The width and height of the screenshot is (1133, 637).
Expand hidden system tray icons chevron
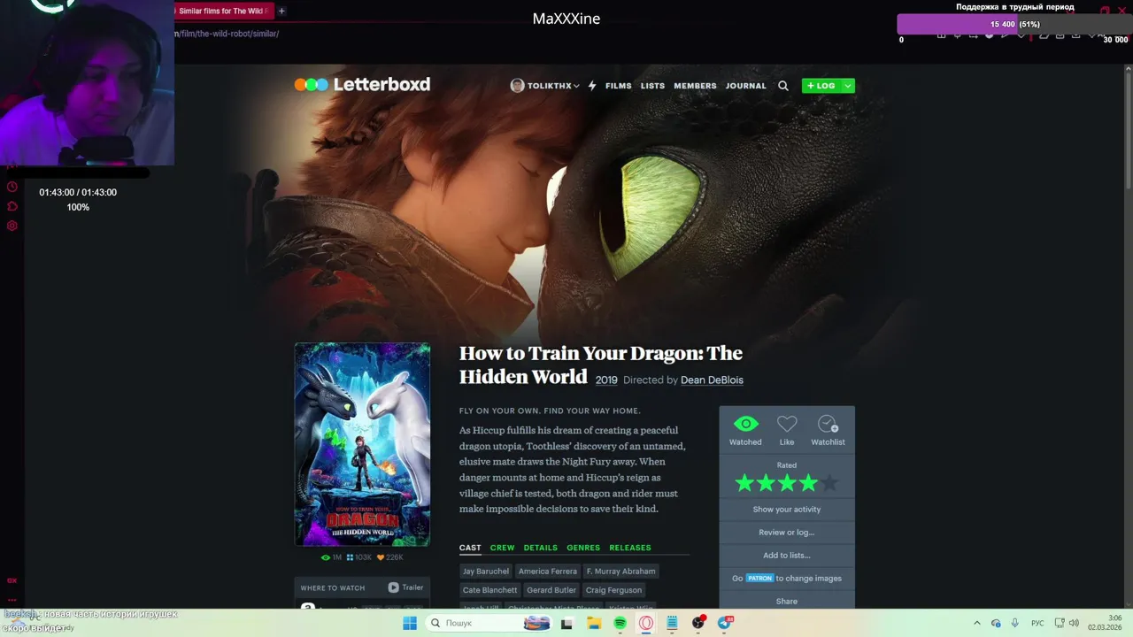pyautogui.click(x=977, y=624)
